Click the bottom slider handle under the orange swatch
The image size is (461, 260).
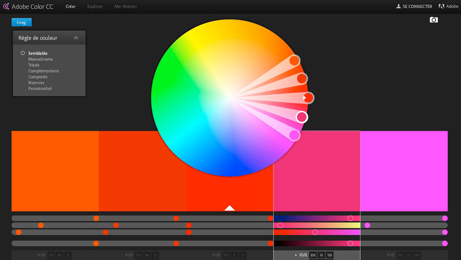pos(96,243)
